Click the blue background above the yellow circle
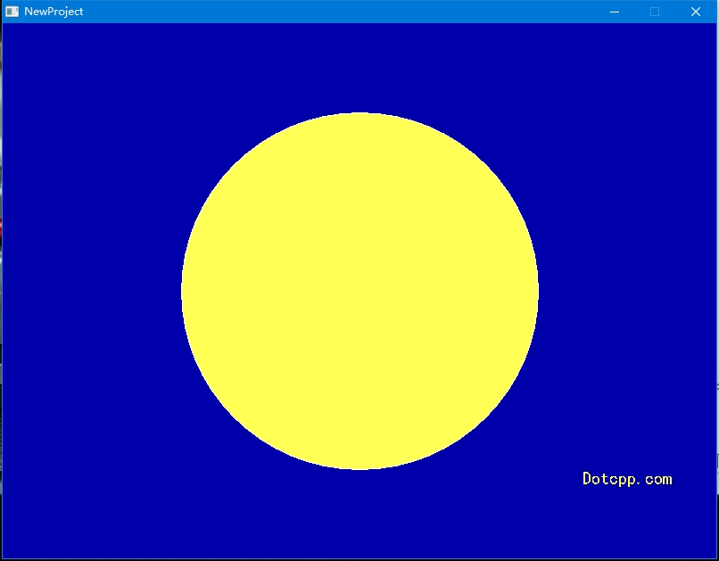This screenshot has height=561, width=719. 359,67
